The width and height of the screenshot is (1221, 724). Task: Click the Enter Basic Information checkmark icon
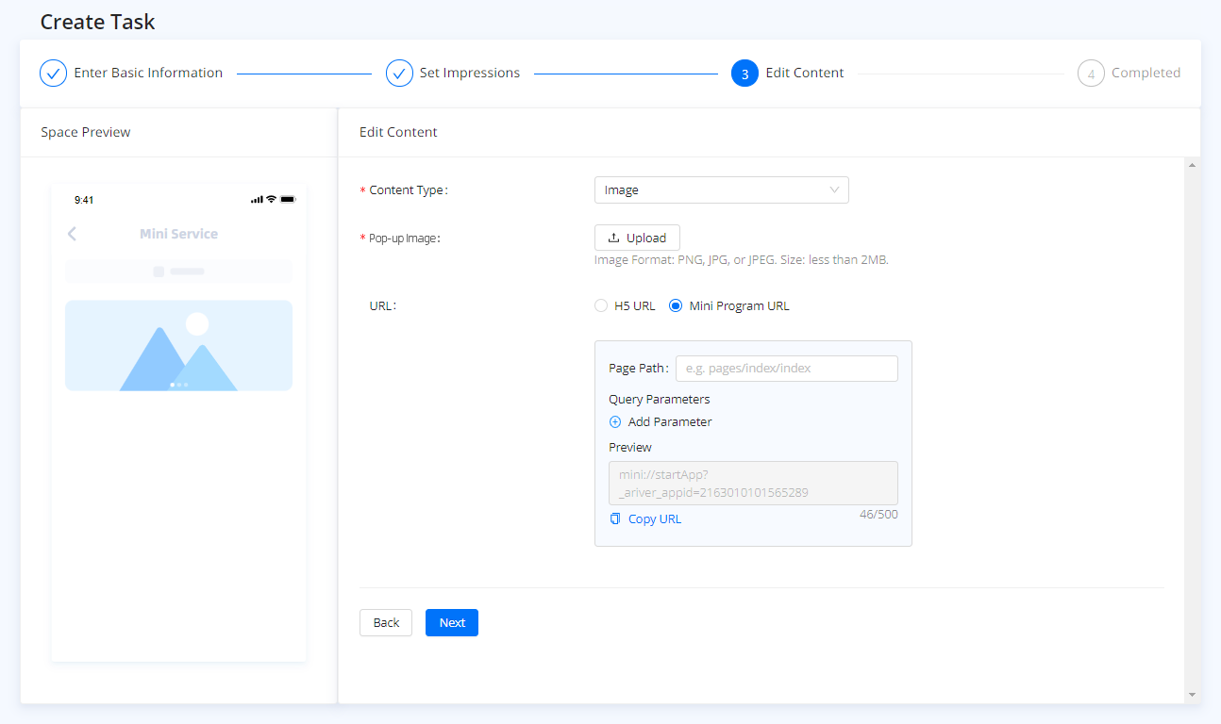53,74
